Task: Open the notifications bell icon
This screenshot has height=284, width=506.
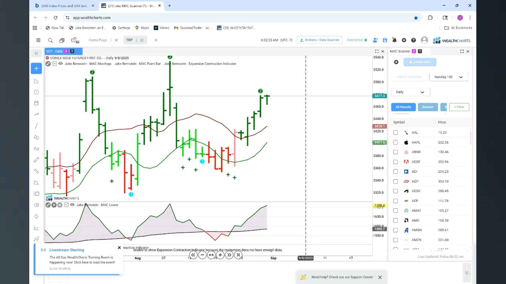Action: click(395, 40)
